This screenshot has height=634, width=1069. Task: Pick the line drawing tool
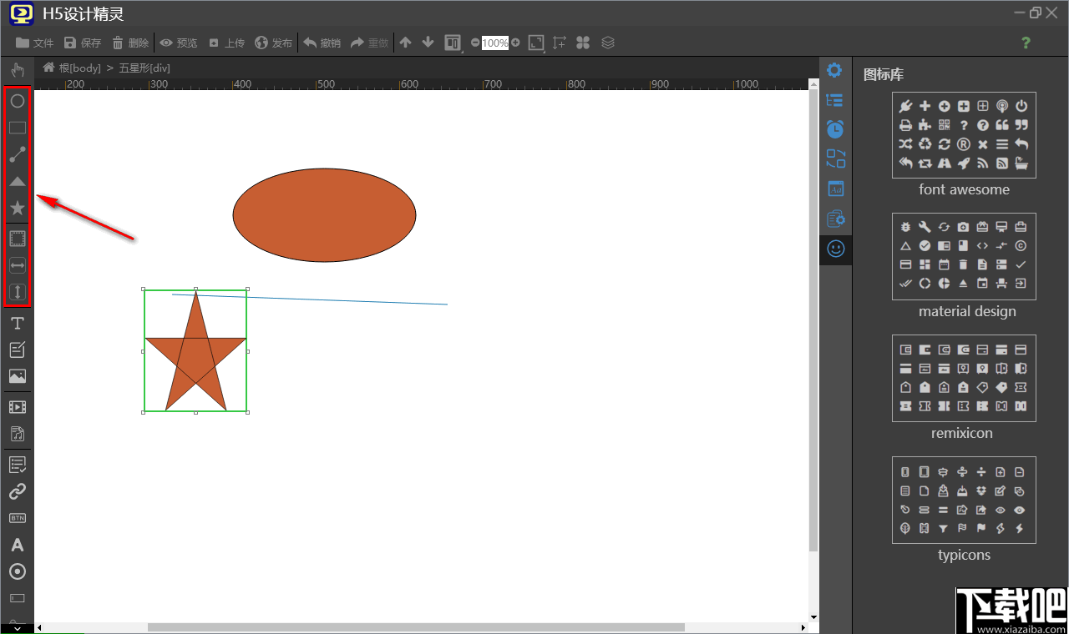[x=17, y=154]
